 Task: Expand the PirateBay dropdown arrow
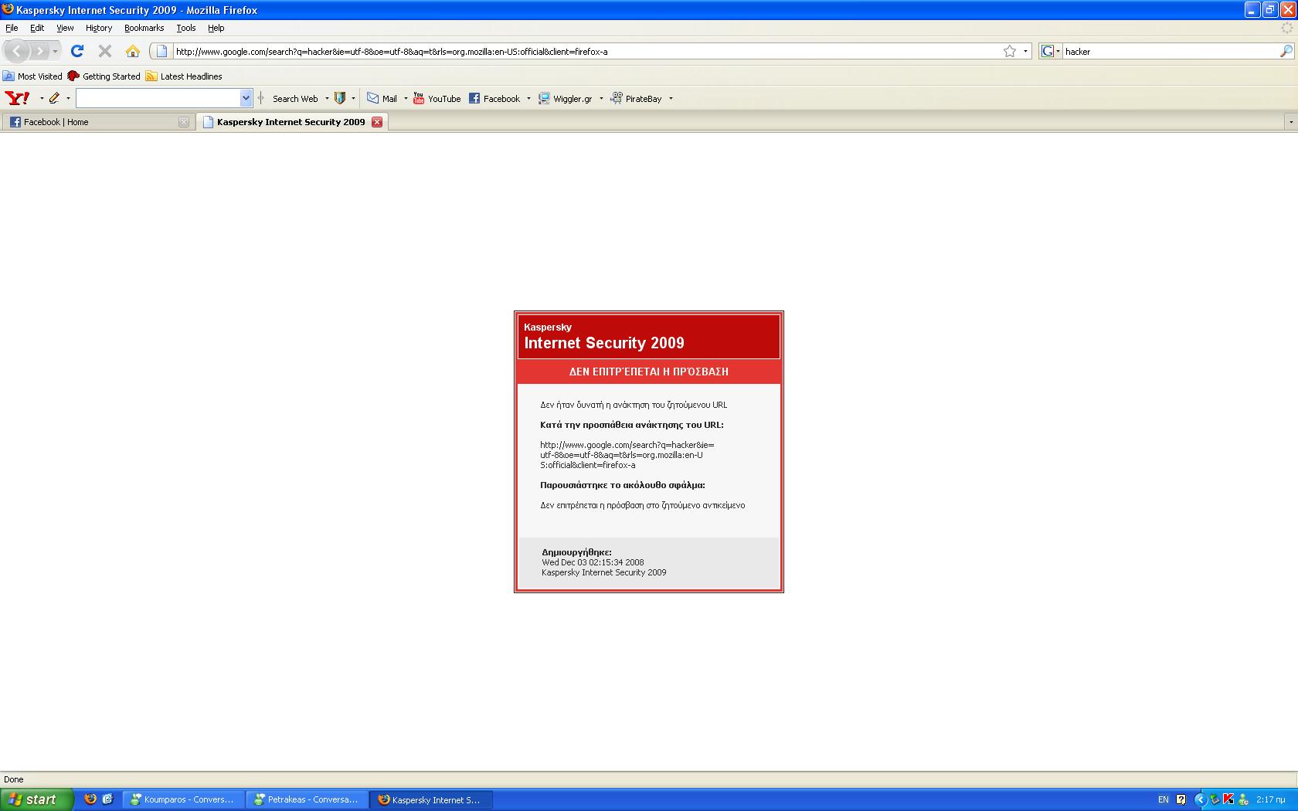(671, 98)
